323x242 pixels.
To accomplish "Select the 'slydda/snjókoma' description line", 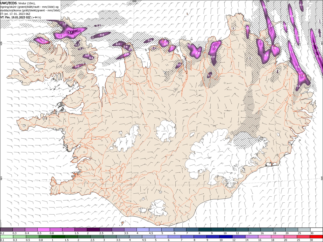I will (x=30, y=10).
